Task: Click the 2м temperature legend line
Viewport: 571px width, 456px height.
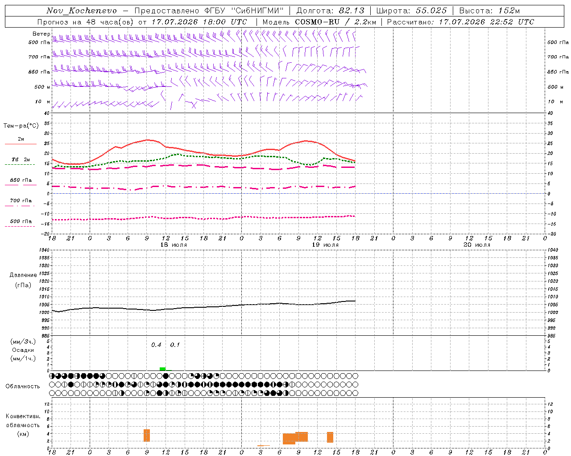Action: click(21, 142)
